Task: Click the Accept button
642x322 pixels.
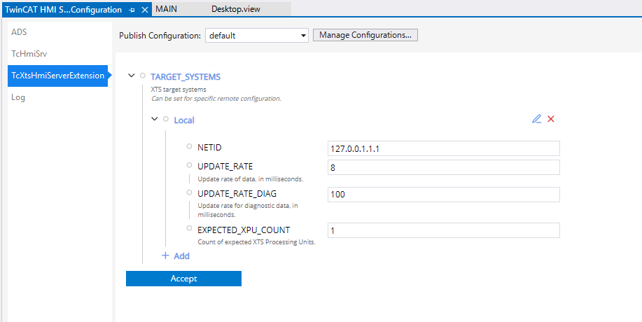Action: click(183, 279)
